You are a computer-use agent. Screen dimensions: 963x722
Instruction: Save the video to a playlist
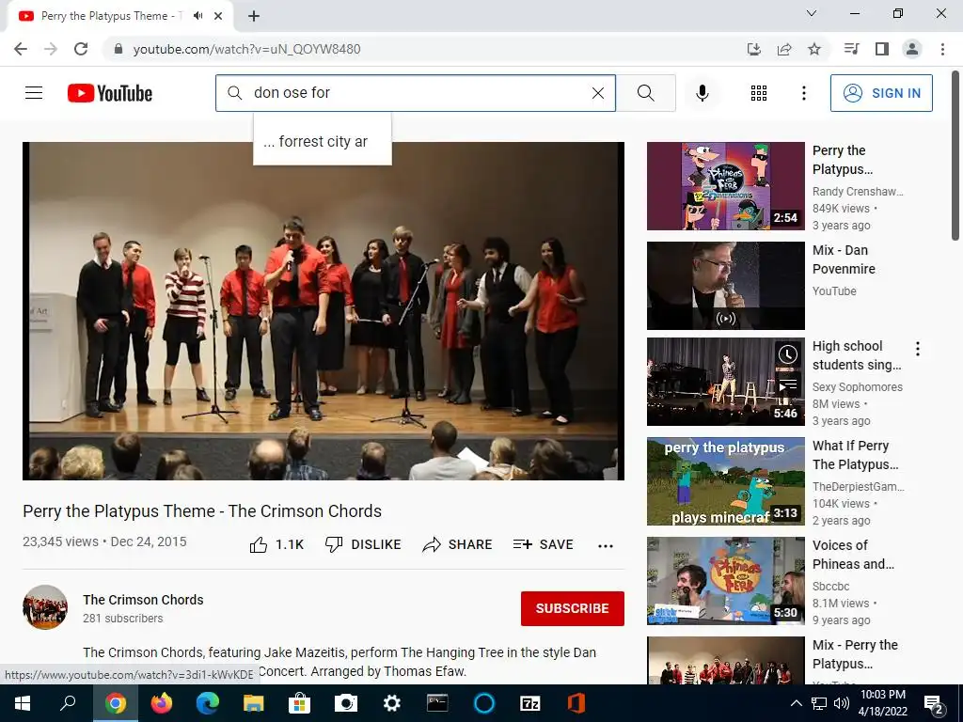(543, 544)
